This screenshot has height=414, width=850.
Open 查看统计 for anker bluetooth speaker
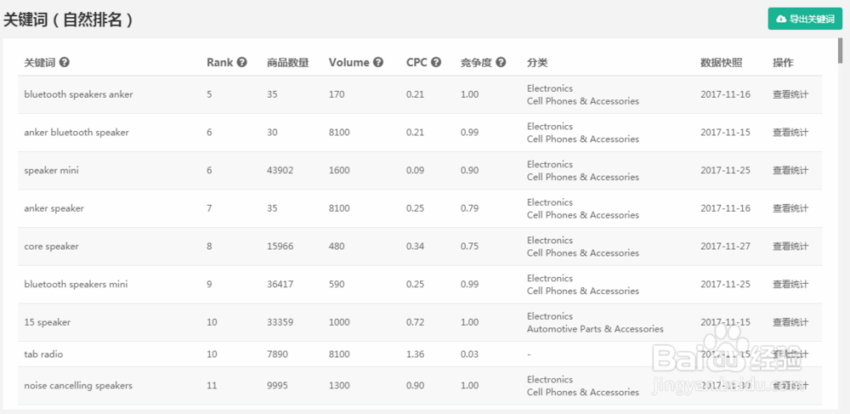[x=790, y=133]
